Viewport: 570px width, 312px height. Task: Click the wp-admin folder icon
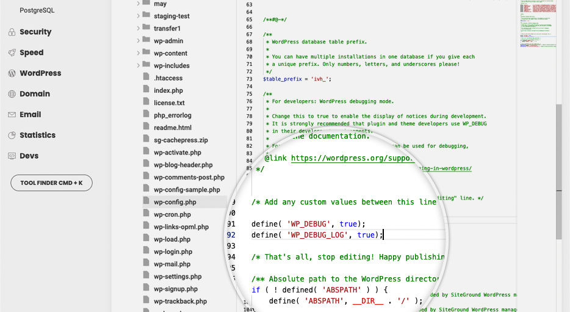pyautogui.click(x=146, y=40)
